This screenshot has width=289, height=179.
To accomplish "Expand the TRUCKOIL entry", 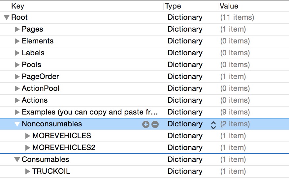I will (x=28, y=171).
